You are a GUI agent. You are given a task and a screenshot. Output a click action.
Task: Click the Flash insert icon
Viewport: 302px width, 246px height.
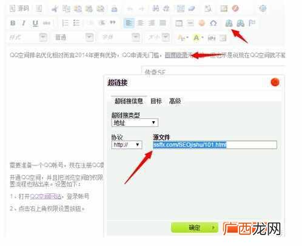235,8
